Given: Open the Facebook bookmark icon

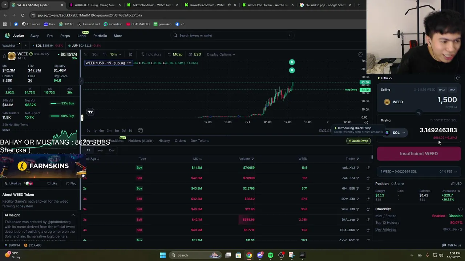Looking at the screenshot, I should click(x=16, y=24).
